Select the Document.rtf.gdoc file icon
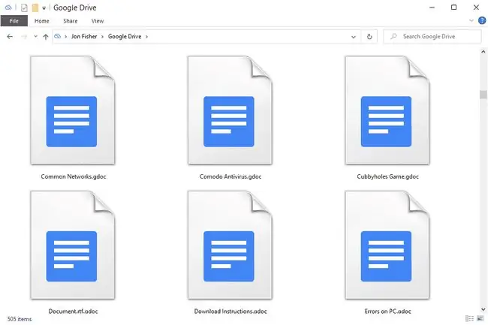 (73, 245)
